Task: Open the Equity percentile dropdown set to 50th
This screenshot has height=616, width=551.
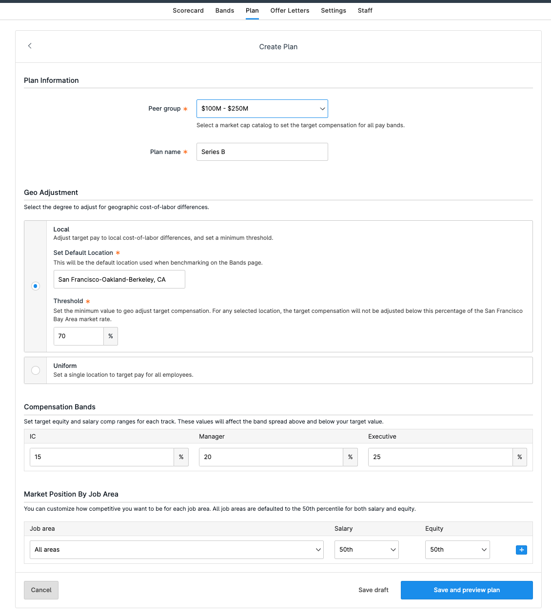Action: [457, 549]
